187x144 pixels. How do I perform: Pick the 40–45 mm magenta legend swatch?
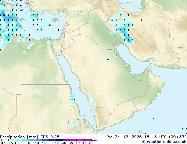[x=80, y=140]
